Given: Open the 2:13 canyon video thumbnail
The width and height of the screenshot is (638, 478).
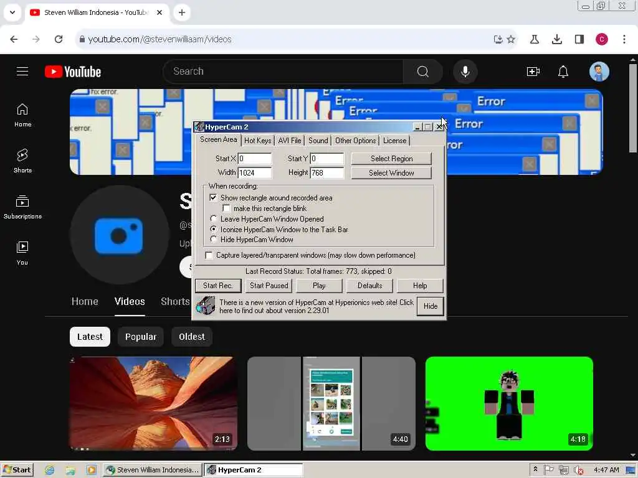Looking at the screenshot, I should [x=153, y=403].
